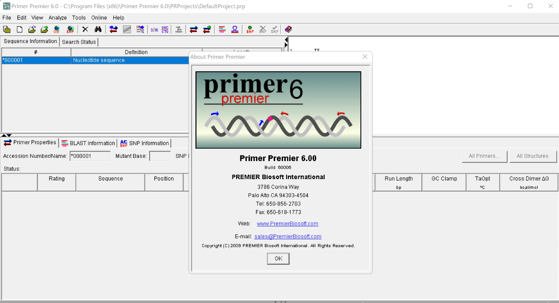
Task: Open the www.PremierBiosoft.com link
Action: pos(287,224)
